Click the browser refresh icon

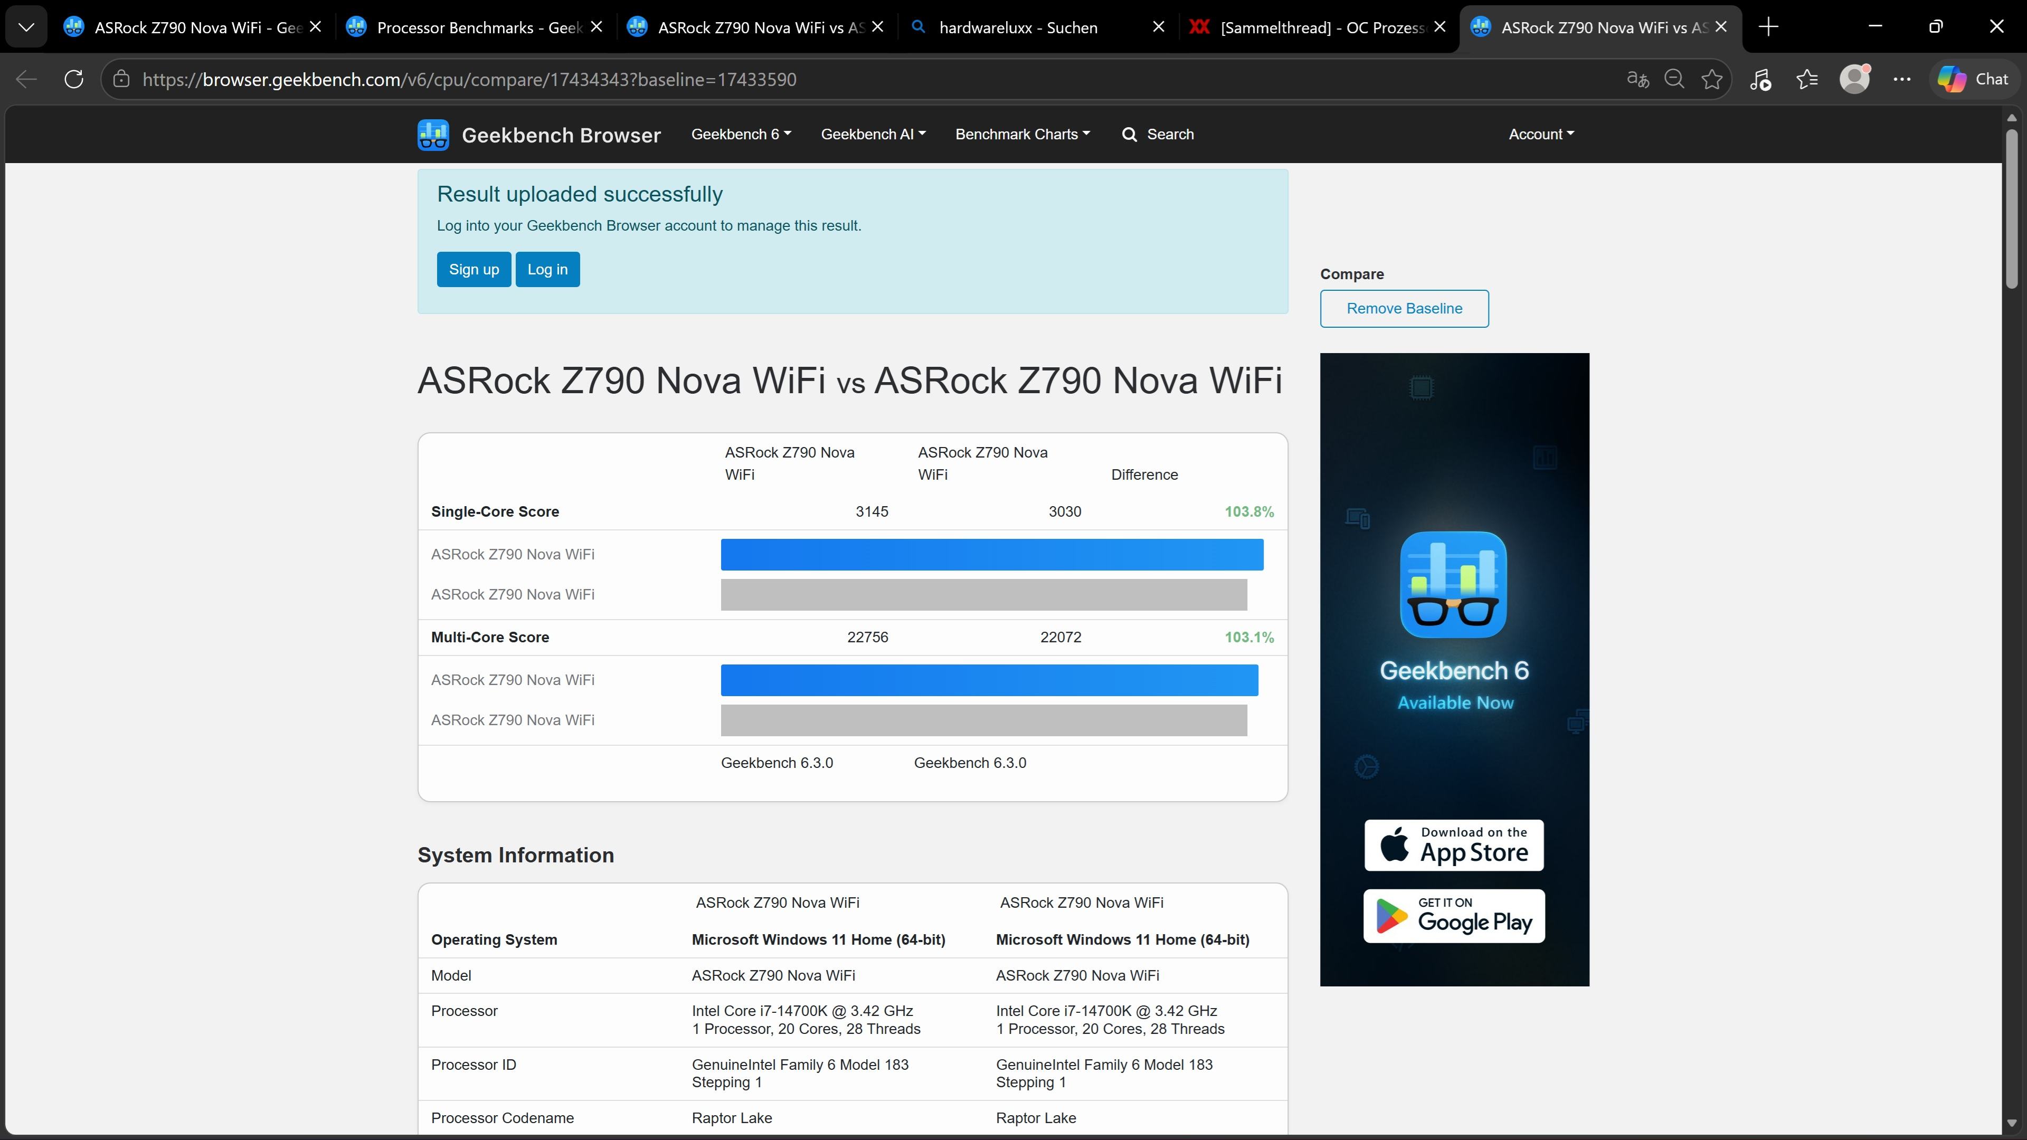74,80
